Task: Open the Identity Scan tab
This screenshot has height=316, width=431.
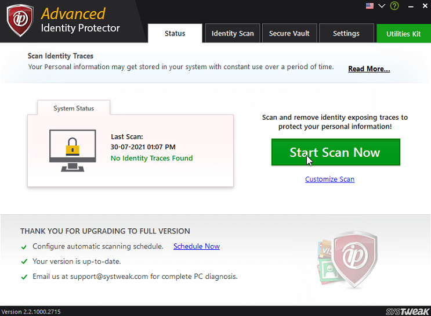Action: (233, 33)
